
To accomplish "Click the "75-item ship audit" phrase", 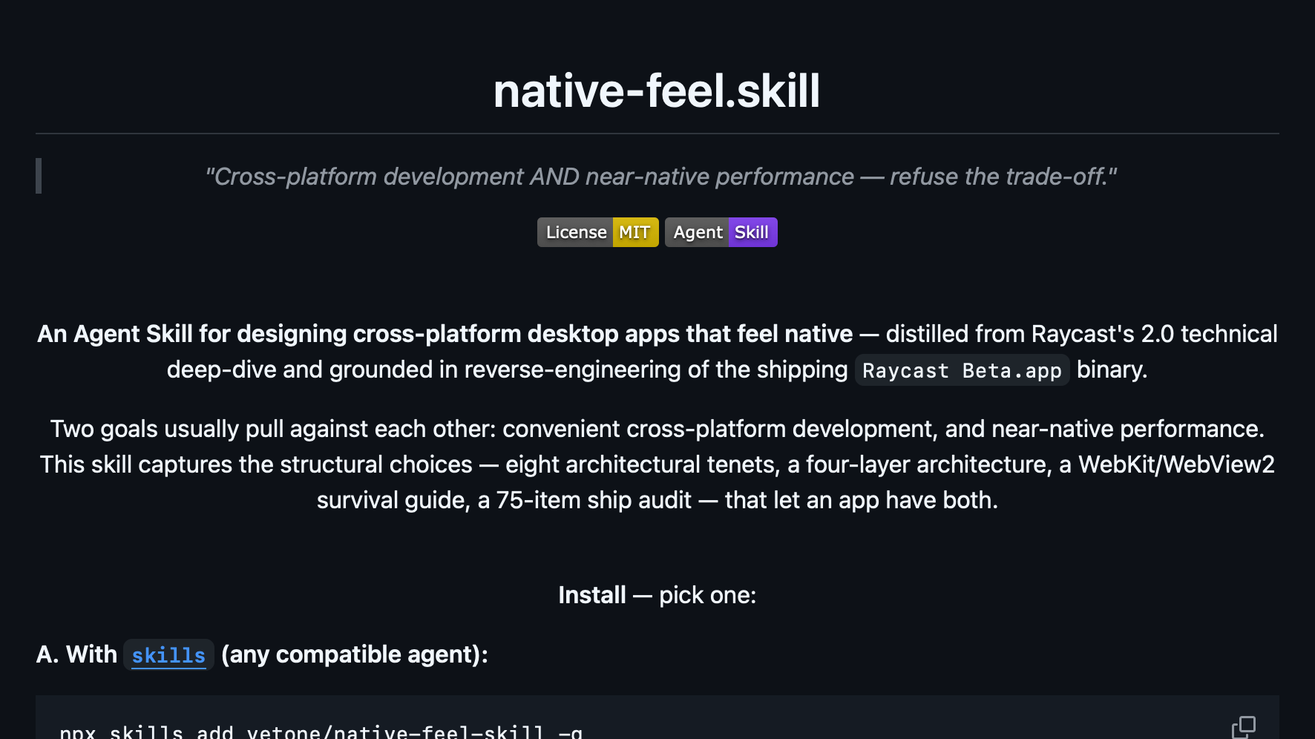I will pyautogui.click(x=594, y=500).
